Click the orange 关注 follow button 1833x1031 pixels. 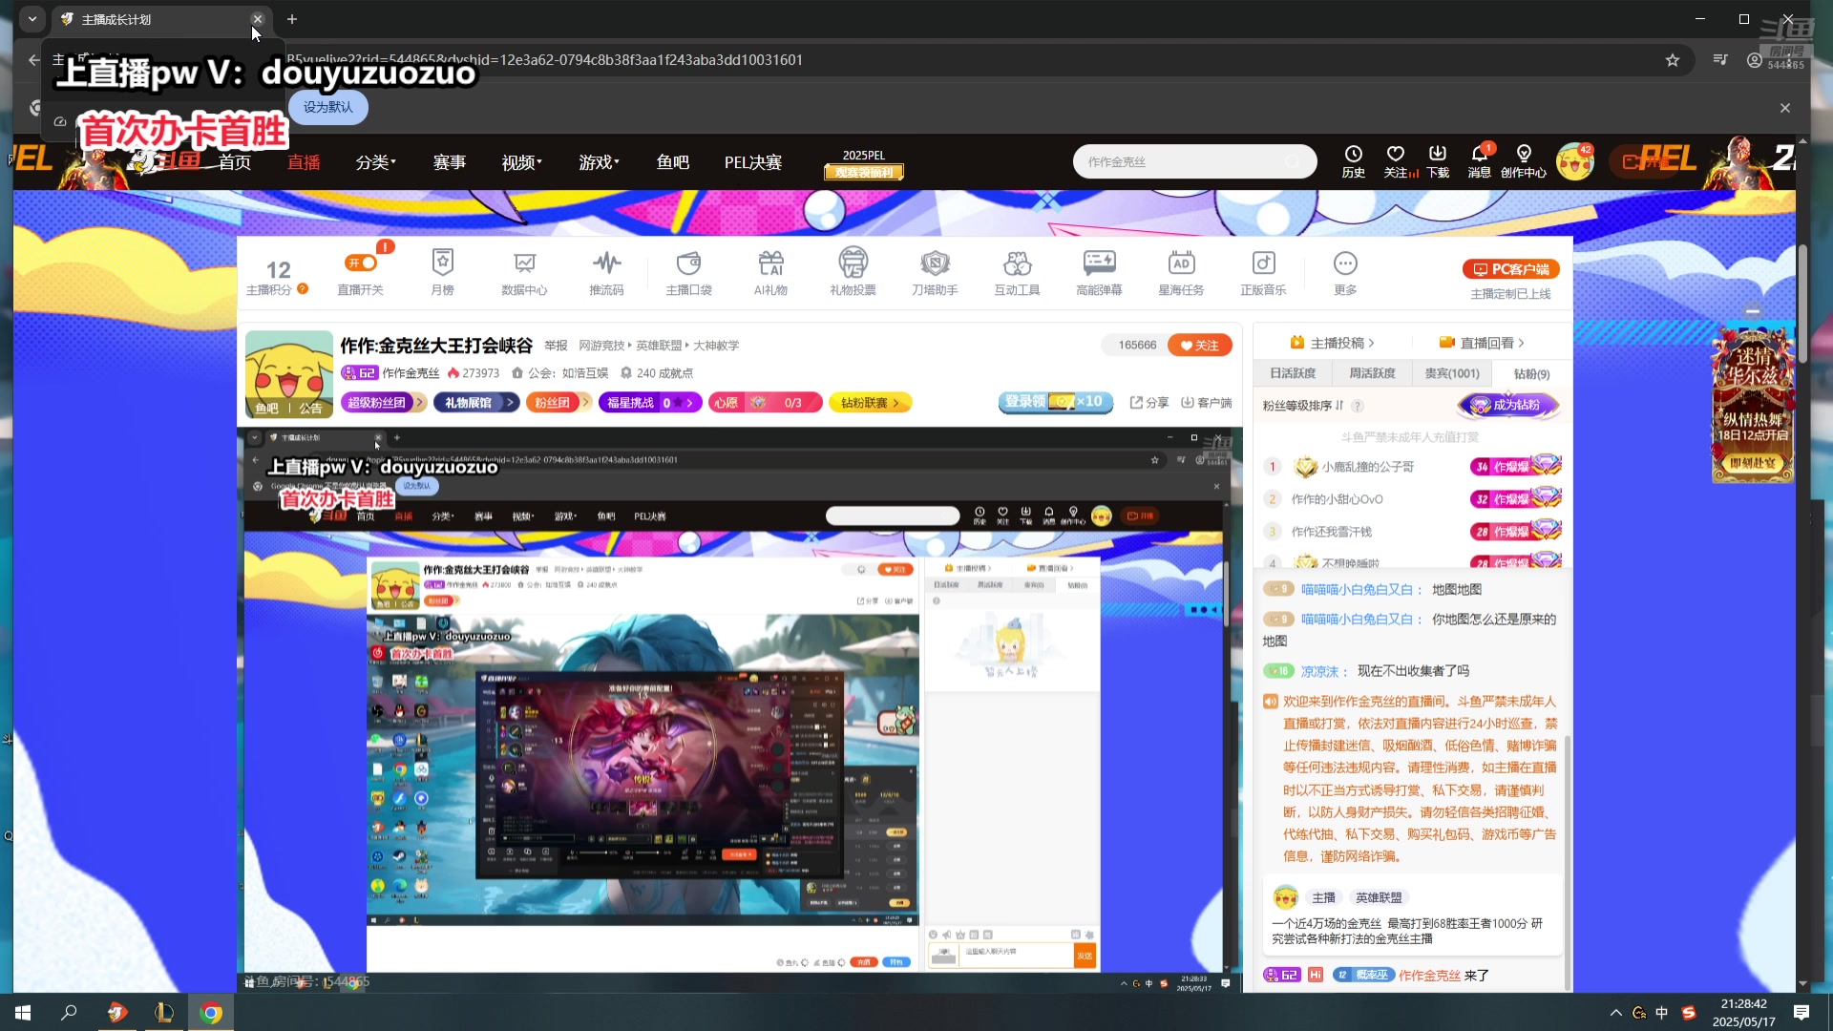(1200, 346)
